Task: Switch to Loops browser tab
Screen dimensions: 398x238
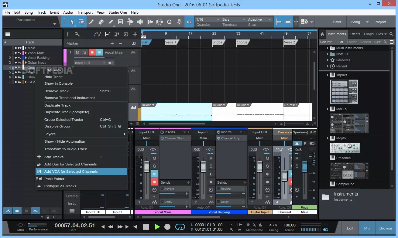Action: coord(369,34)
